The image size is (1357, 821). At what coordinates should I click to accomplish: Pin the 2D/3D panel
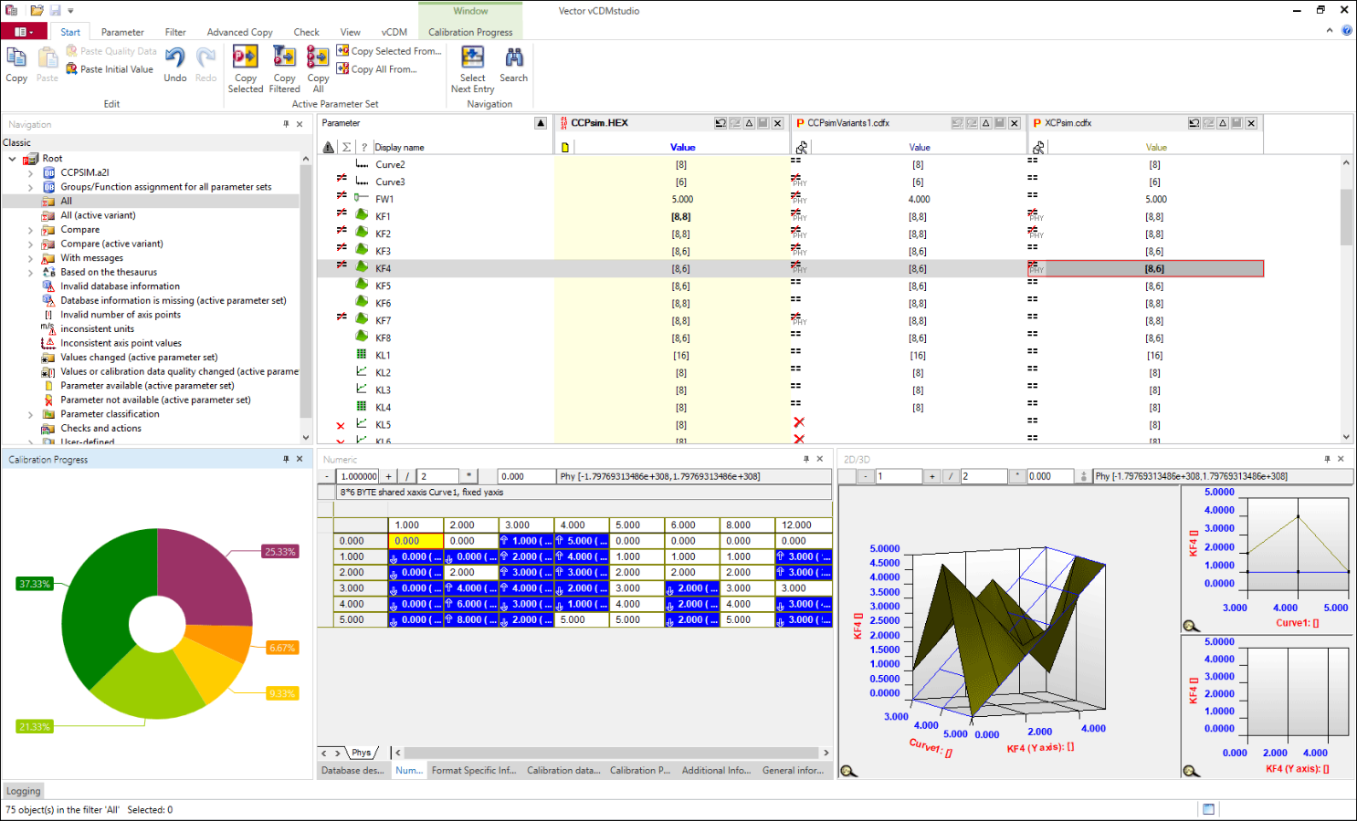(x=1327, y=459)
